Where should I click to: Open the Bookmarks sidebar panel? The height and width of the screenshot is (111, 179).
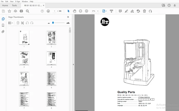[x=3, y=25]
